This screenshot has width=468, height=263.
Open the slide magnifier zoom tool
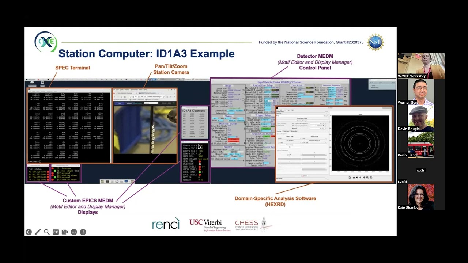[x=47, y=232]
